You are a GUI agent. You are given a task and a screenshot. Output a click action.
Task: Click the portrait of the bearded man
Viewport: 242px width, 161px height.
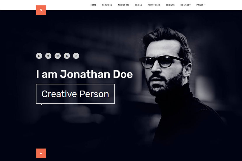click(x=178, y=86)
